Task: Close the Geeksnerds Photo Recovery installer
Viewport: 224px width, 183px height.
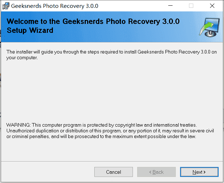Action: 212,6
